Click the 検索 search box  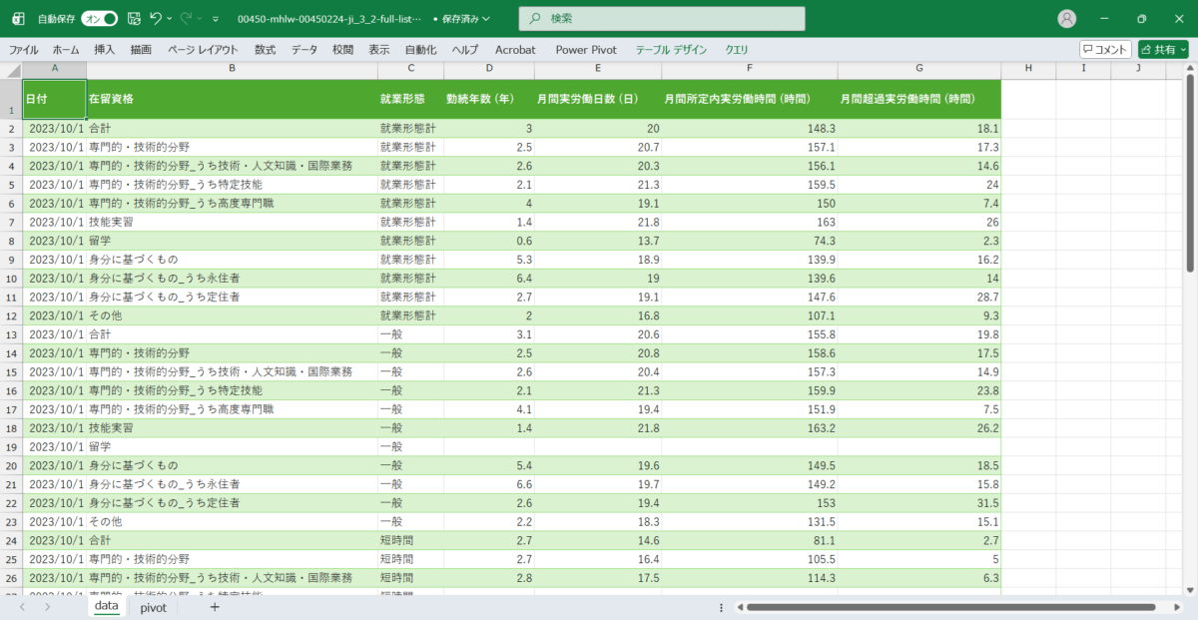click(662, 18)
